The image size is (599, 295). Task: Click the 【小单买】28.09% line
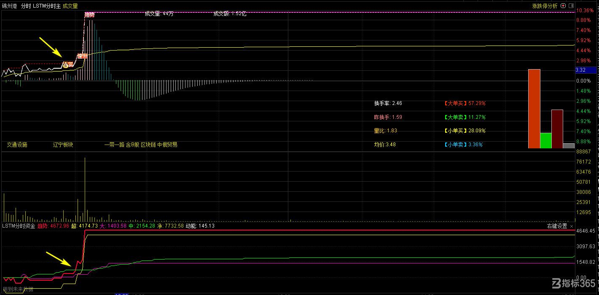[x=465, y=131]
